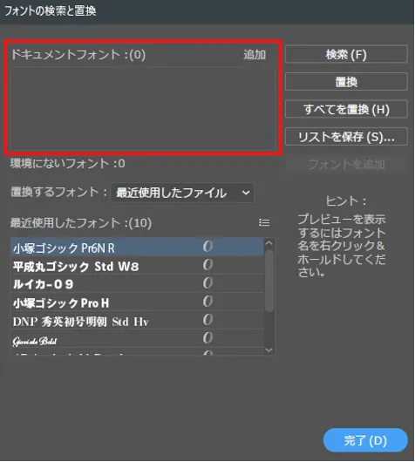Click the すべてを置換 (H) button
Screen dimensions: 415x462
[x=346, y=109]
